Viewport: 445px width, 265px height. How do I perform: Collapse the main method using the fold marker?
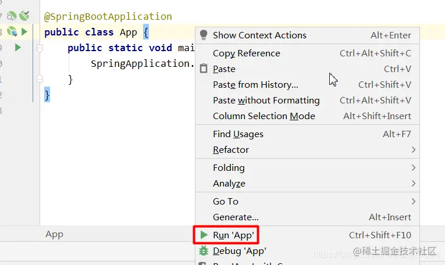pyautogui.click(x=40, y=48)
